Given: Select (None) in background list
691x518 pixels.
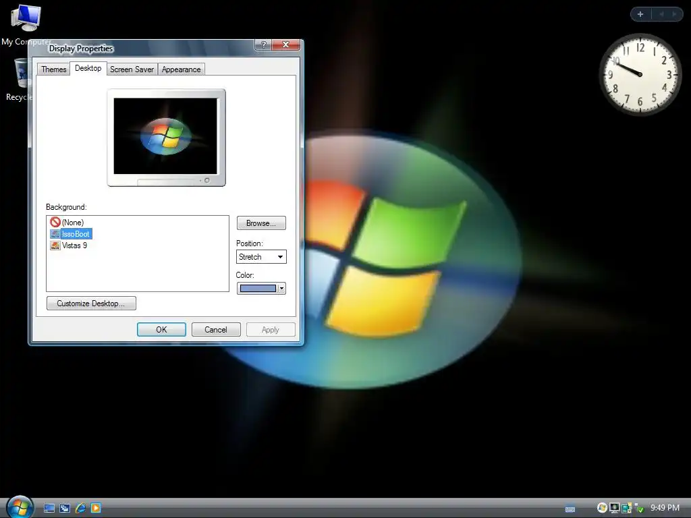Looking at the screenshot, I should click(x=73, y=223).
